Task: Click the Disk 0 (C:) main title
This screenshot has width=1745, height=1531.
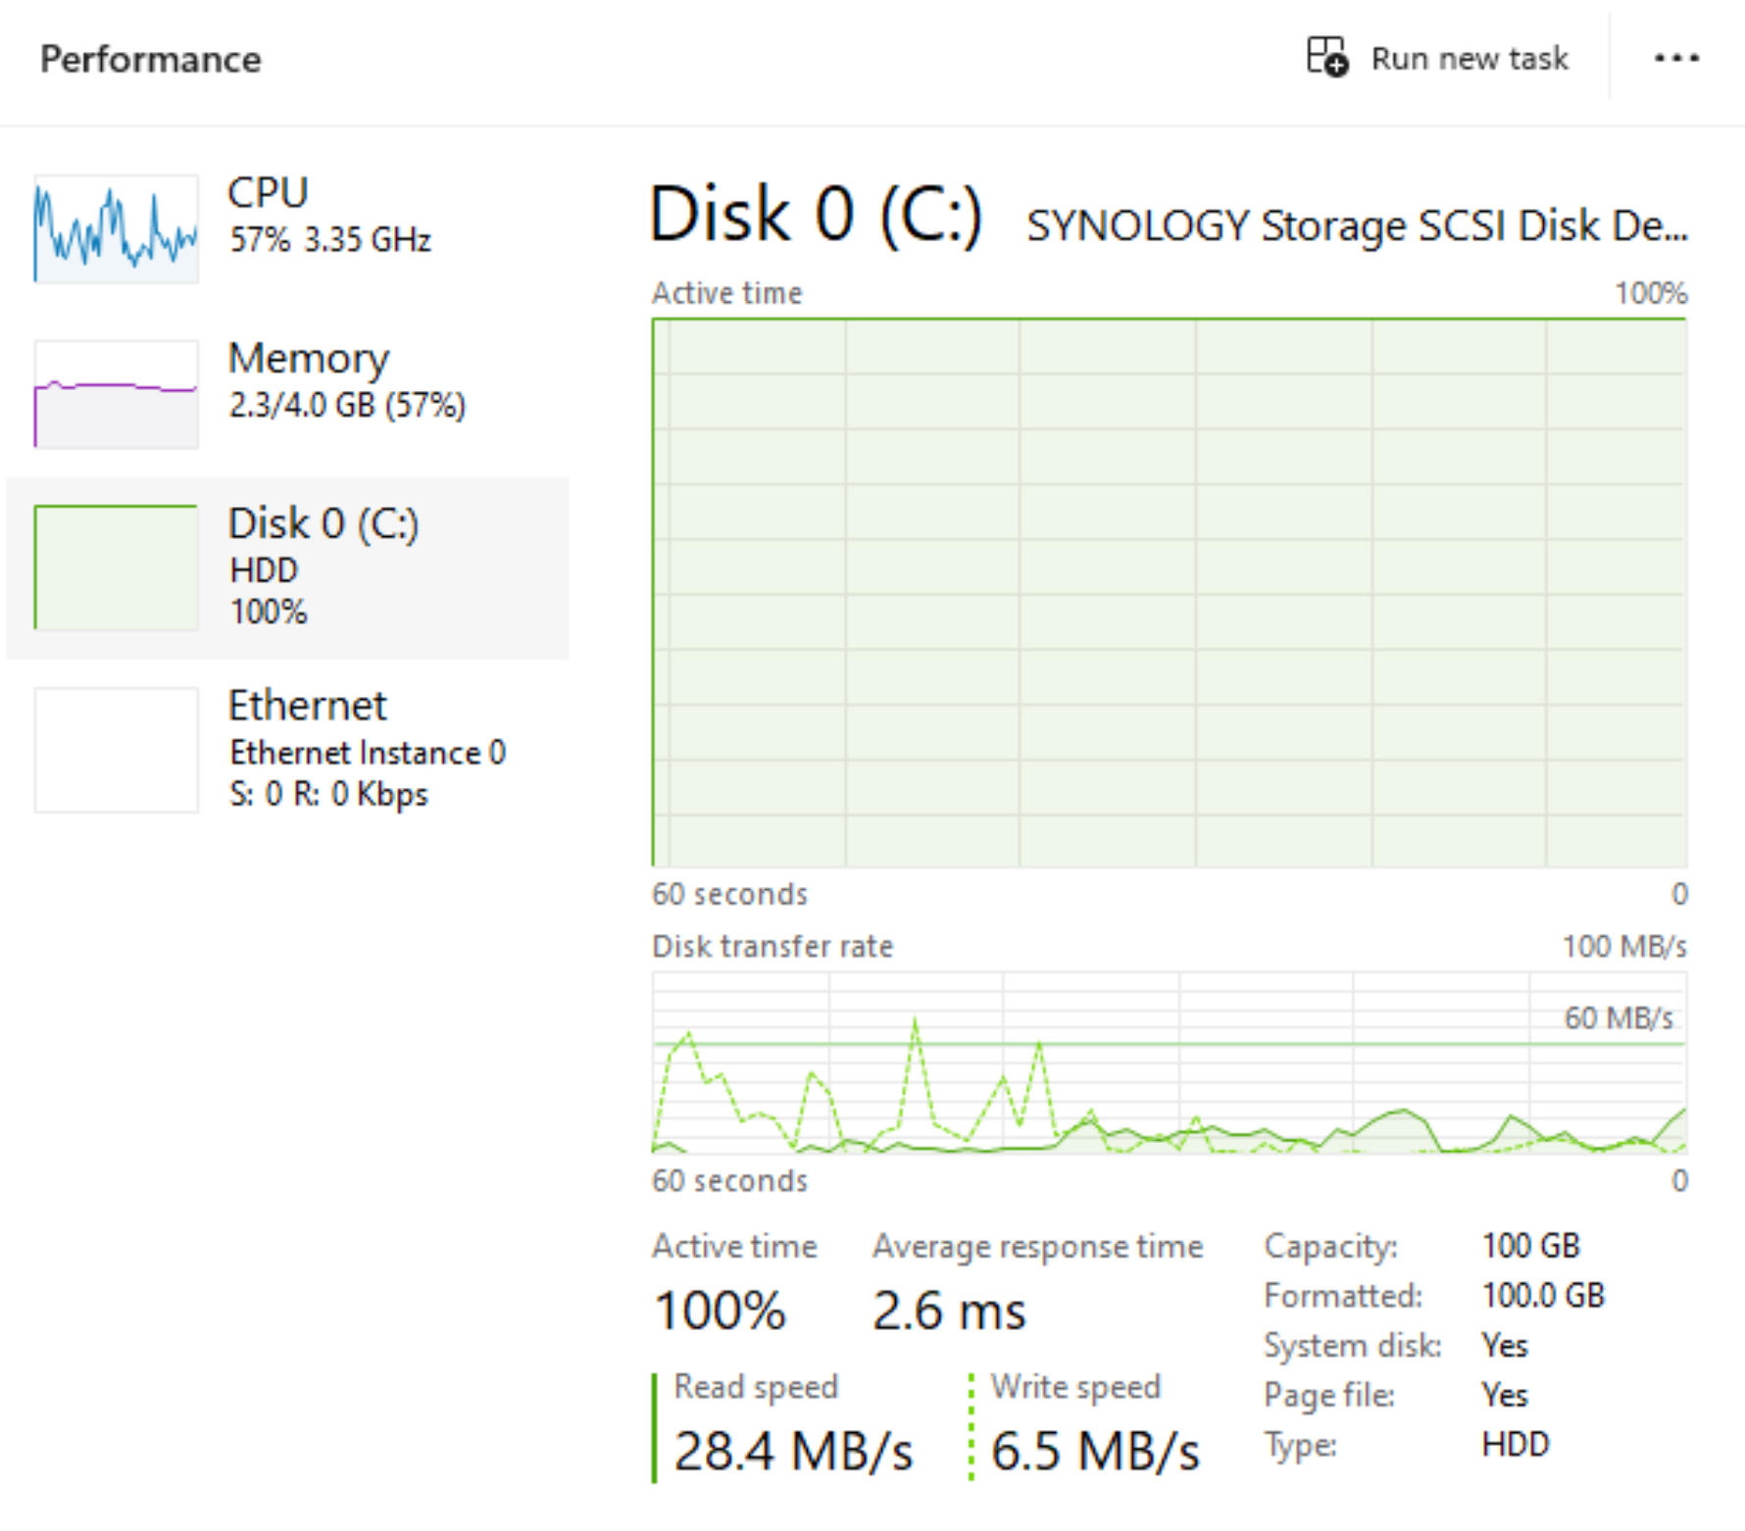Action: 816,214
